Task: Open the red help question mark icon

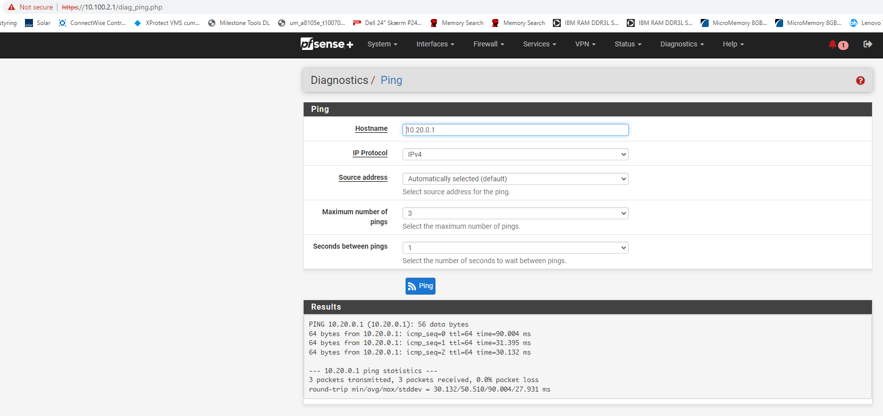Action: [x=860, y=80]
